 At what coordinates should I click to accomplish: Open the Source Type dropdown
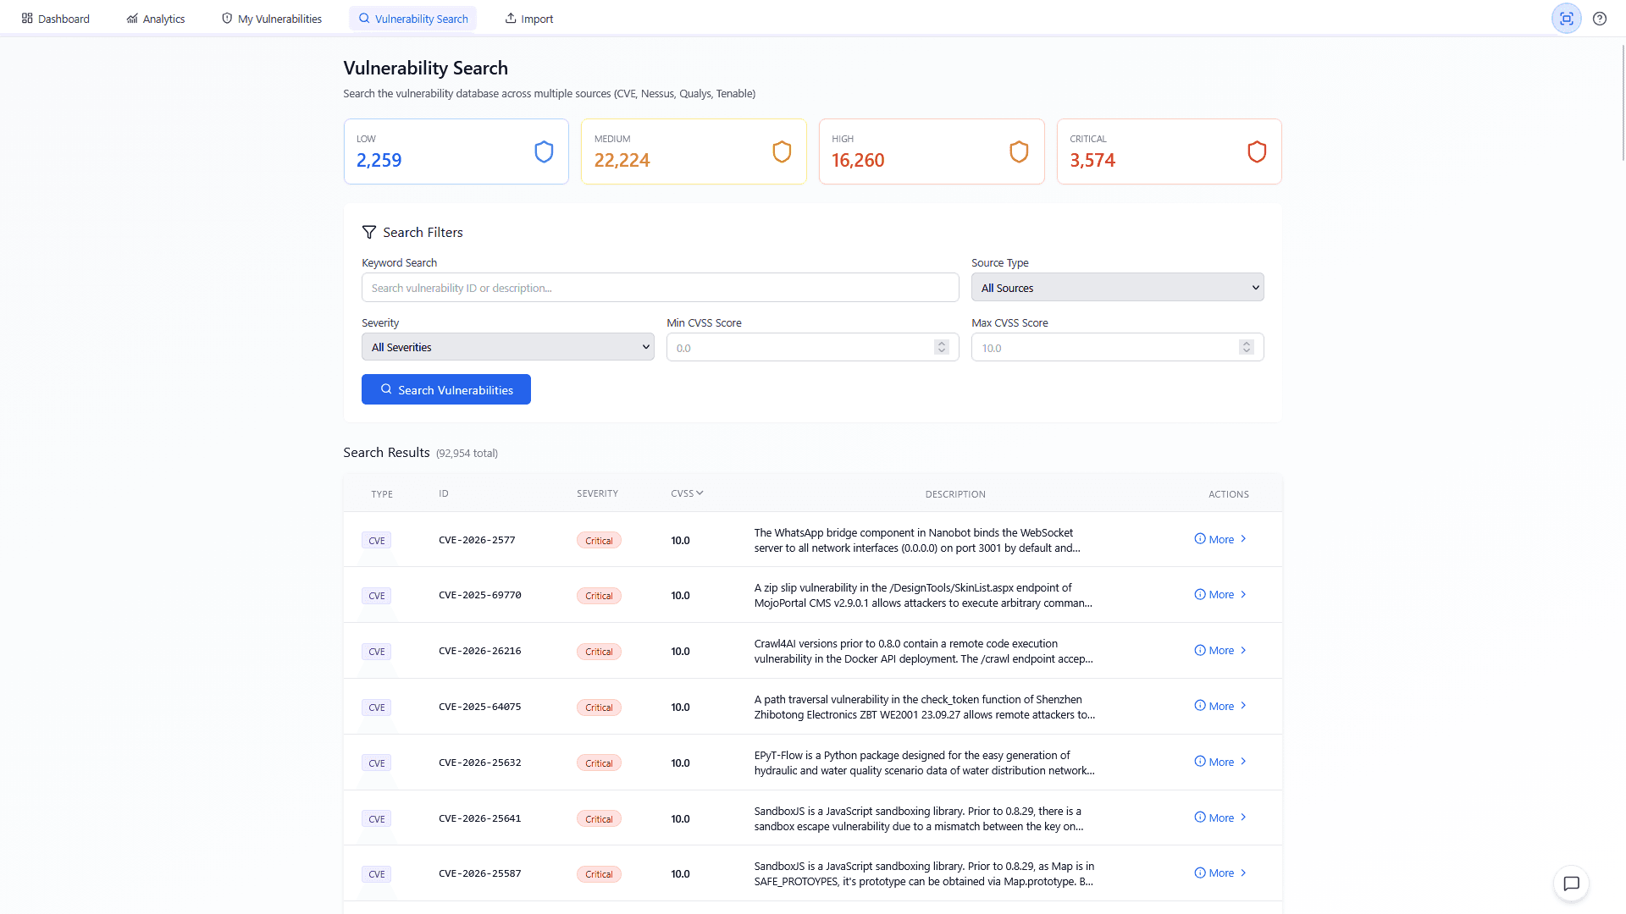[x=1117, y=287]
